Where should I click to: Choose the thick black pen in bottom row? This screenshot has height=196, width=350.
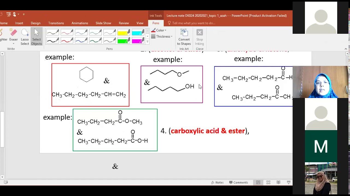(x=53, y=40)
